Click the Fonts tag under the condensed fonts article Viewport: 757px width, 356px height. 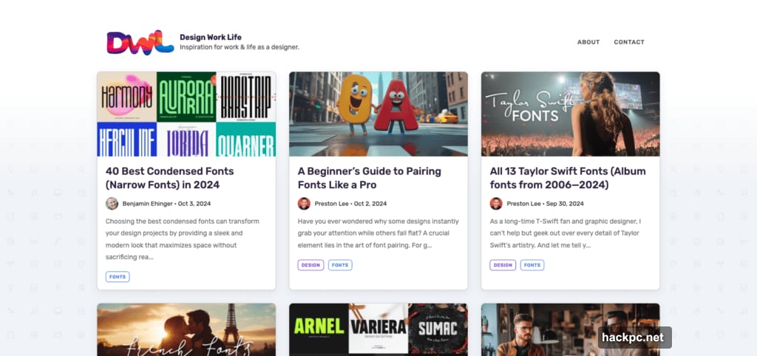pos(118,277)
